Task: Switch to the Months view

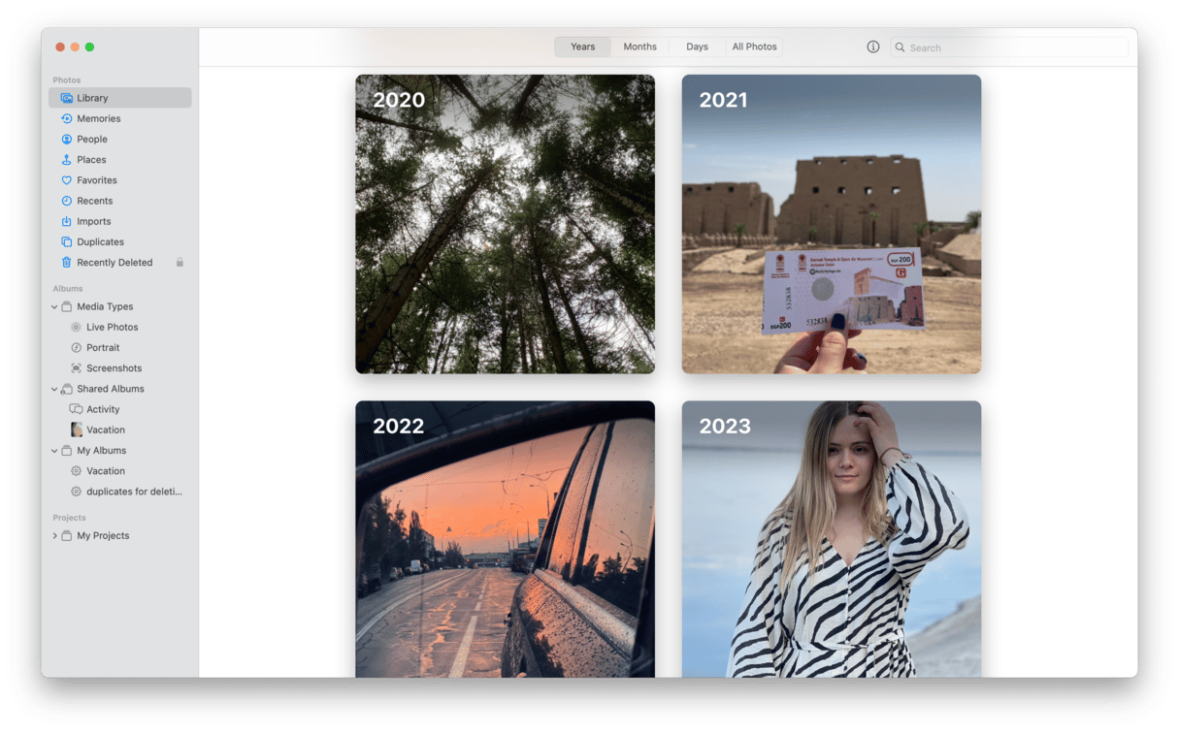Action: (x=639, y=47)
